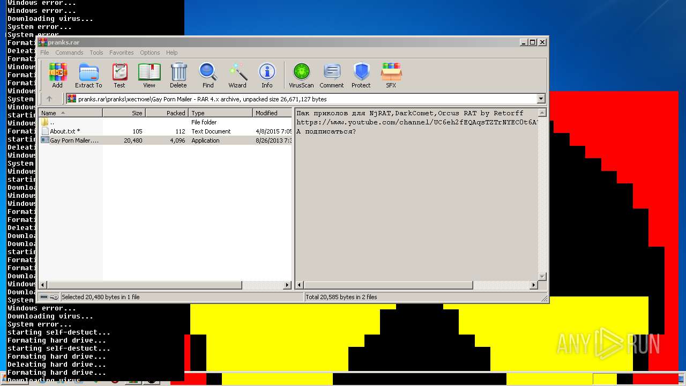Click the Protect shield icon
Viewport: 686px width, 386px height.
[x=361, y=75]
